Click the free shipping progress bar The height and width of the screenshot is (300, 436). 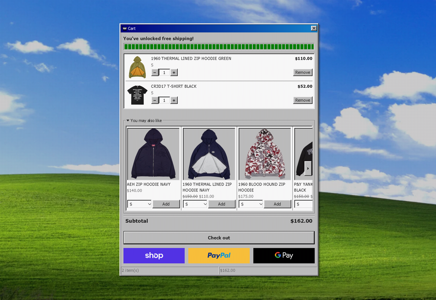coord(219,47)
